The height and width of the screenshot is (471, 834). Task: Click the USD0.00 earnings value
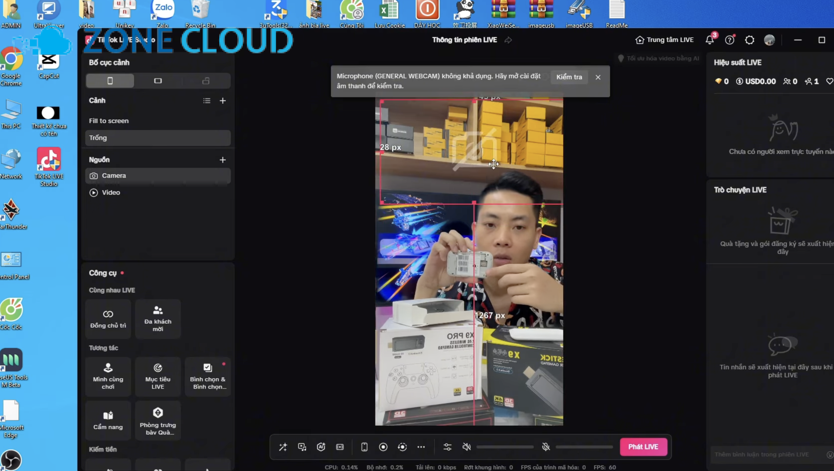[x=756, y=81]
